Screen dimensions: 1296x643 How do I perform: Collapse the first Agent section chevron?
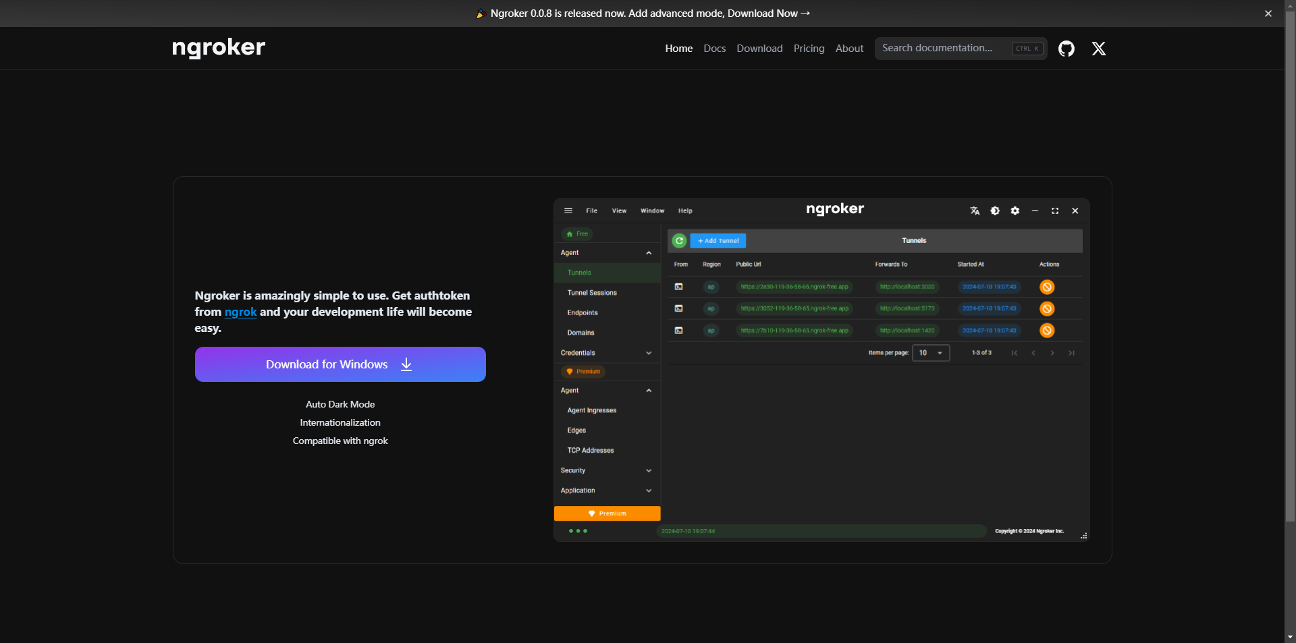pyautogui.click(x=649, y=253)
